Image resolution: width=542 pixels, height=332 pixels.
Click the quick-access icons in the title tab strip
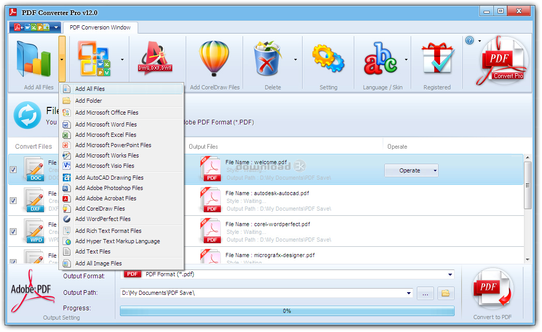pos(32,27)
